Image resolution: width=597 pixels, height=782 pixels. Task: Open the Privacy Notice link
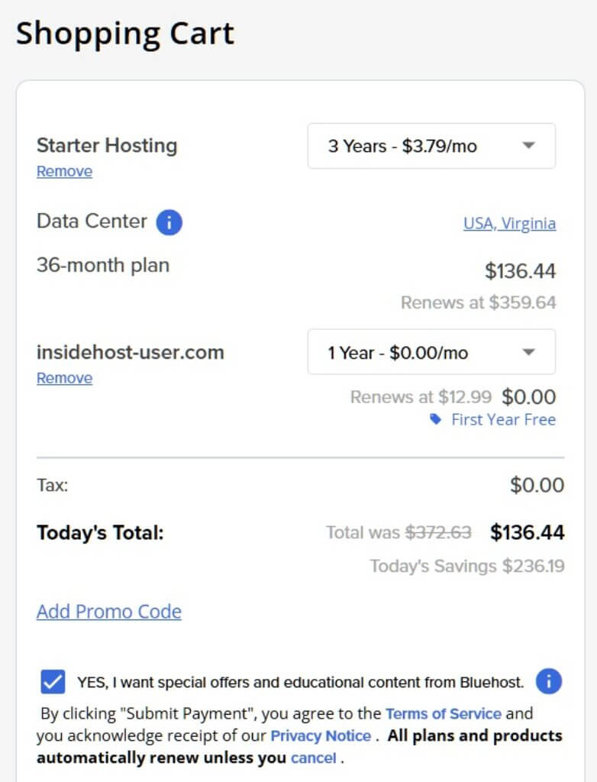pyautogui.click(x=321, y=736)
